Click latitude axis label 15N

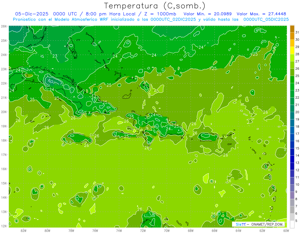[x=4, y=183]
